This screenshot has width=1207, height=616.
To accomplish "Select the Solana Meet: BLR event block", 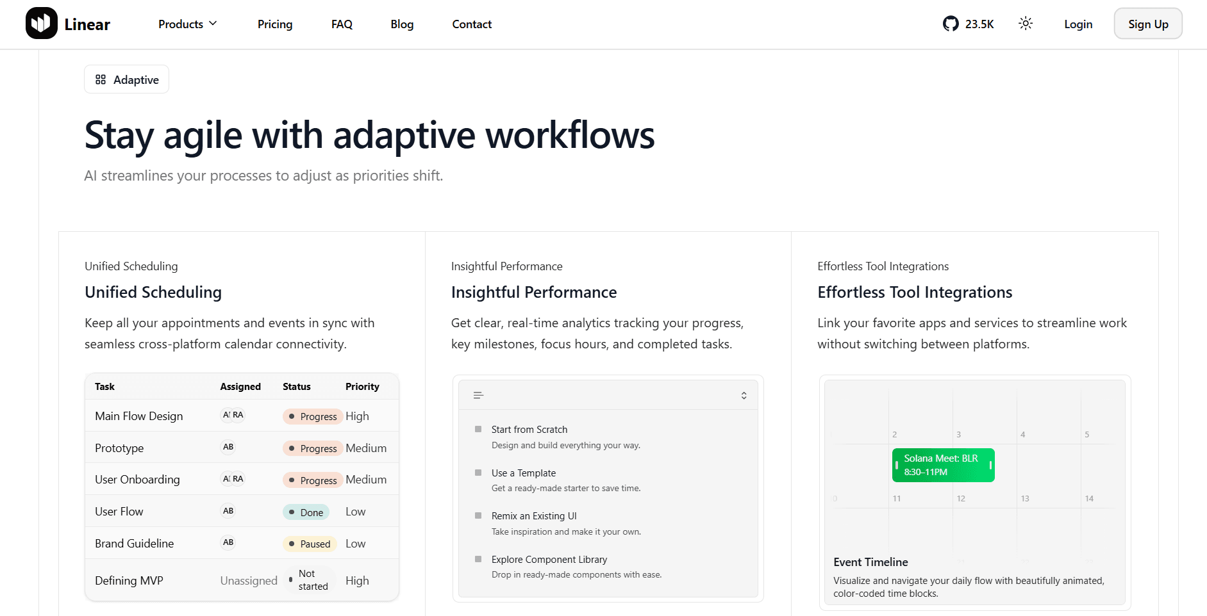I will (x=943, y=464).
